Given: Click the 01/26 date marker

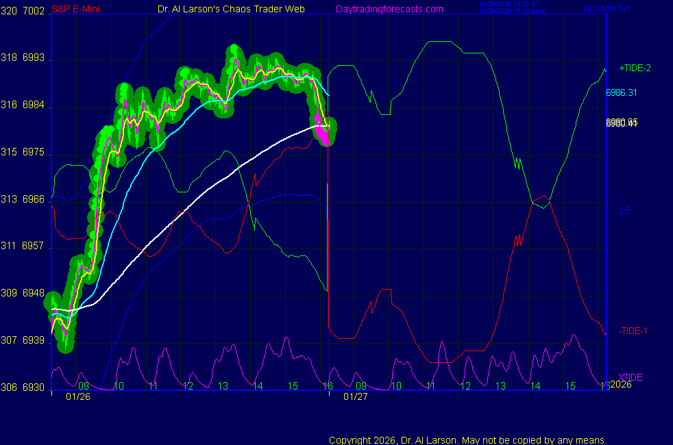Looking at the screenshot, I should (77, 396).
